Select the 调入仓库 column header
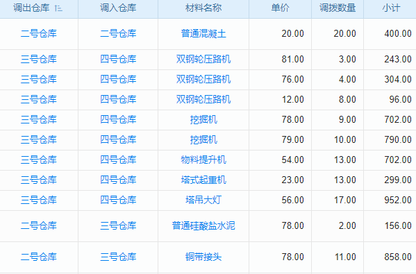416x274 pixels. 118,8
